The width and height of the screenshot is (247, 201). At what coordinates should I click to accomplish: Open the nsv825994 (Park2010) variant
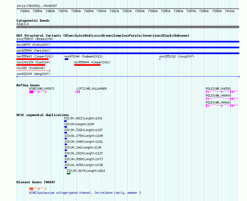pyautogui.click(x=128, y=53)
